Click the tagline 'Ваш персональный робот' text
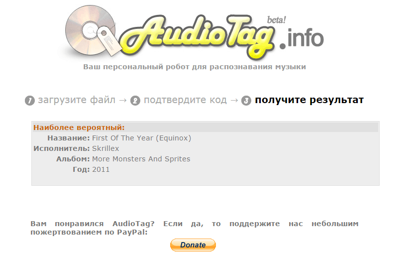 tap(195, 67)
